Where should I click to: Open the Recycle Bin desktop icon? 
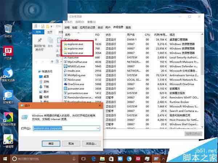(x=8, y=30)
